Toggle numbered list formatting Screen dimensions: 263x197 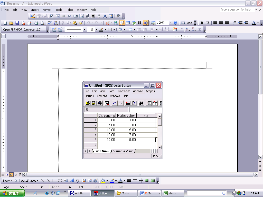tap(234, 23)
